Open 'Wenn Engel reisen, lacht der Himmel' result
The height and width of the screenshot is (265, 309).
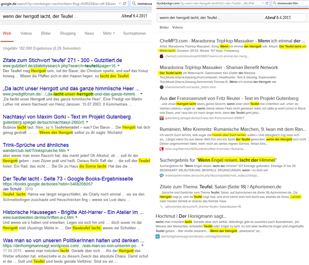coord(218,160)
